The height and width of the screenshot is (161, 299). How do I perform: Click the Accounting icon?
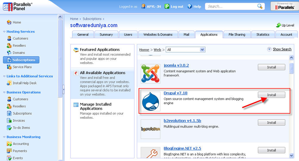[x=9, y=144]
